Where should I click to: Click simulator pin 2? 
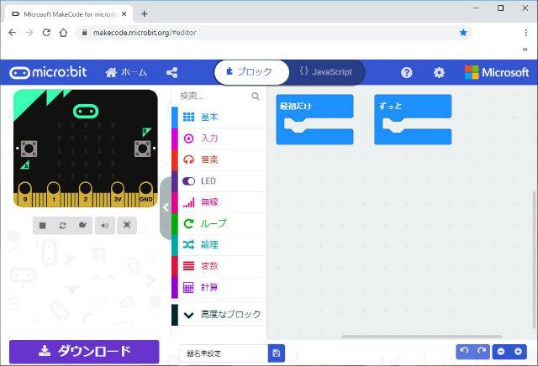[x=86, y=194]
